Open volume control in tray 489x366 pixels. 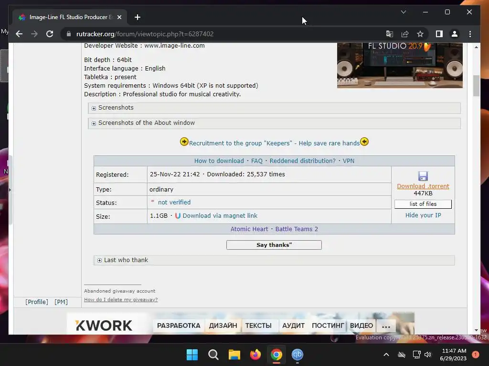(428, 355)
